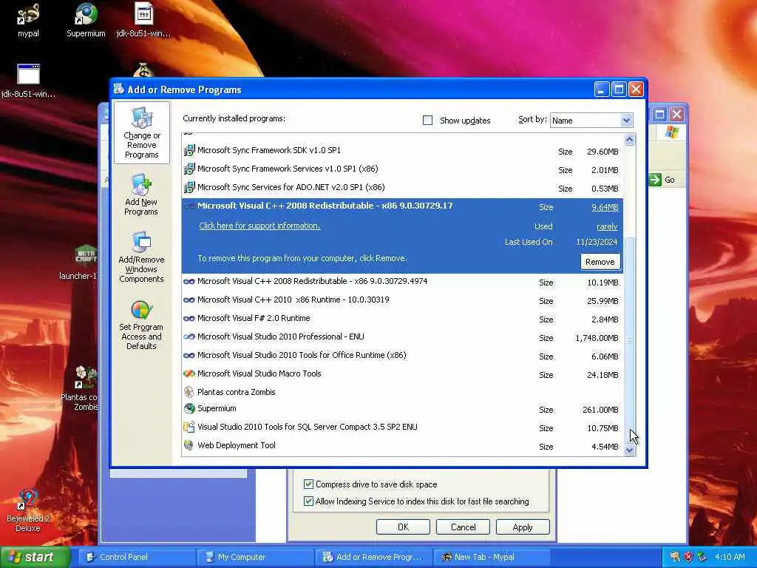Open the Bejeweled 2 Deluxe desktop shortcut

28,511
